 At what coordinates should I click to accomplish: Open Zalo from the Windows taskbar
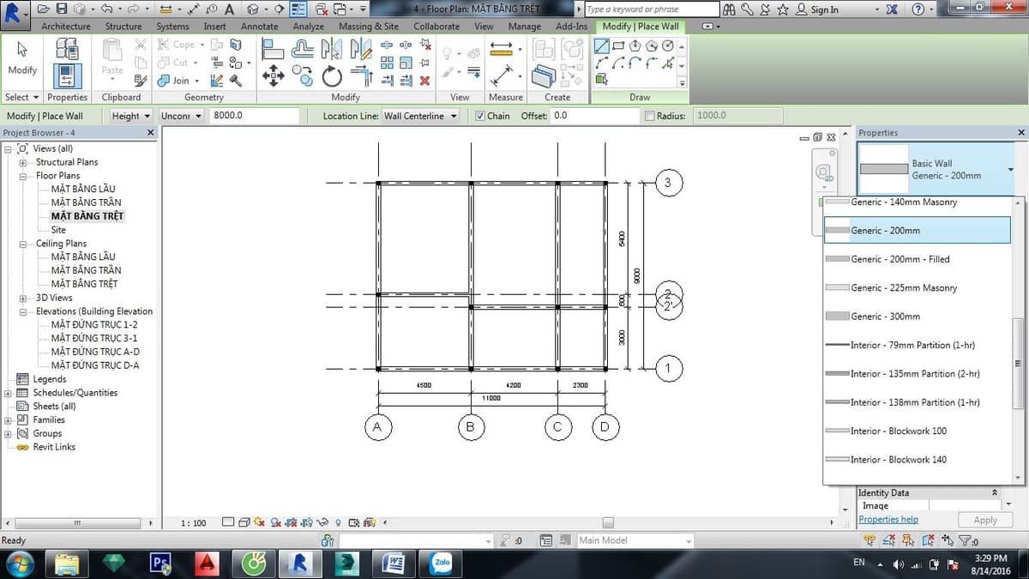(442, 563)
